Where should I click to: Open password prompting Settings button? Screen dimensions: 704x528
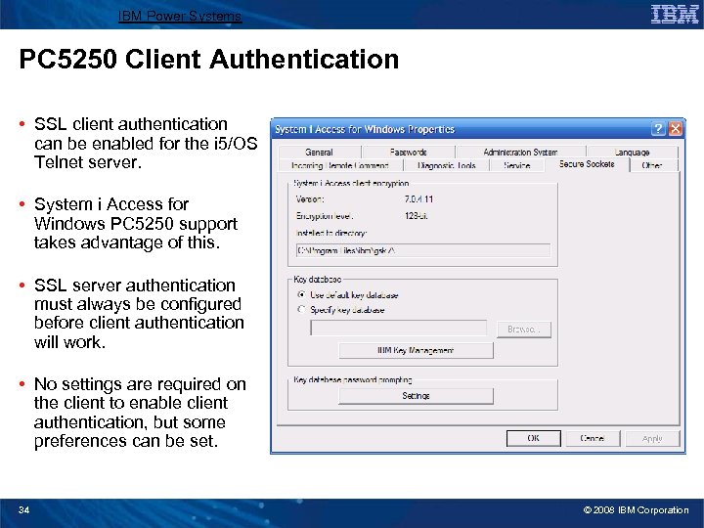point(416,396)
